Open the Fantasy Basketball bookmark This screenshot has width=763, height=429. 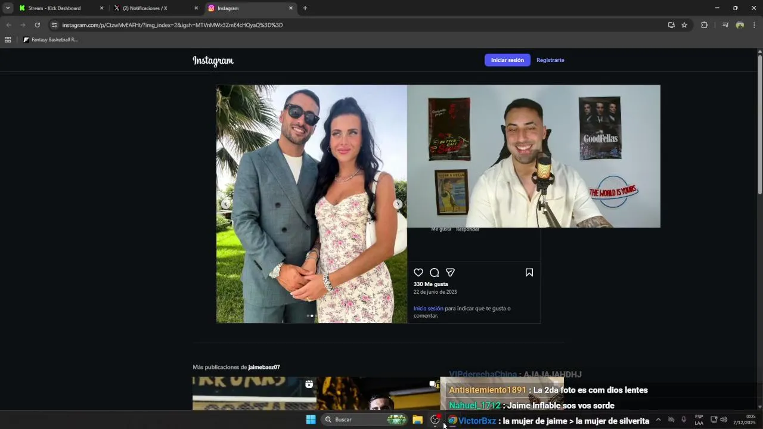tap(50, 40)
